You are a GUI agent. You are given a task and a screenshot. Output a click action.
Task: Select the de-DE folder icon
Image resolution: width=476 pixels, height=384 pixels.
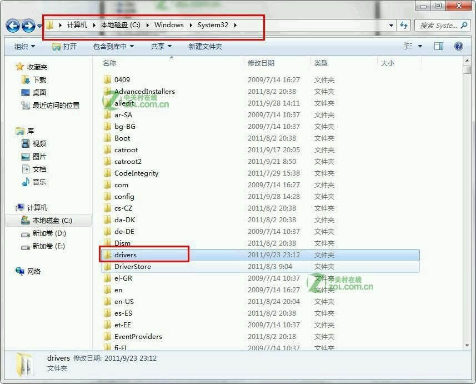point(107,232)
